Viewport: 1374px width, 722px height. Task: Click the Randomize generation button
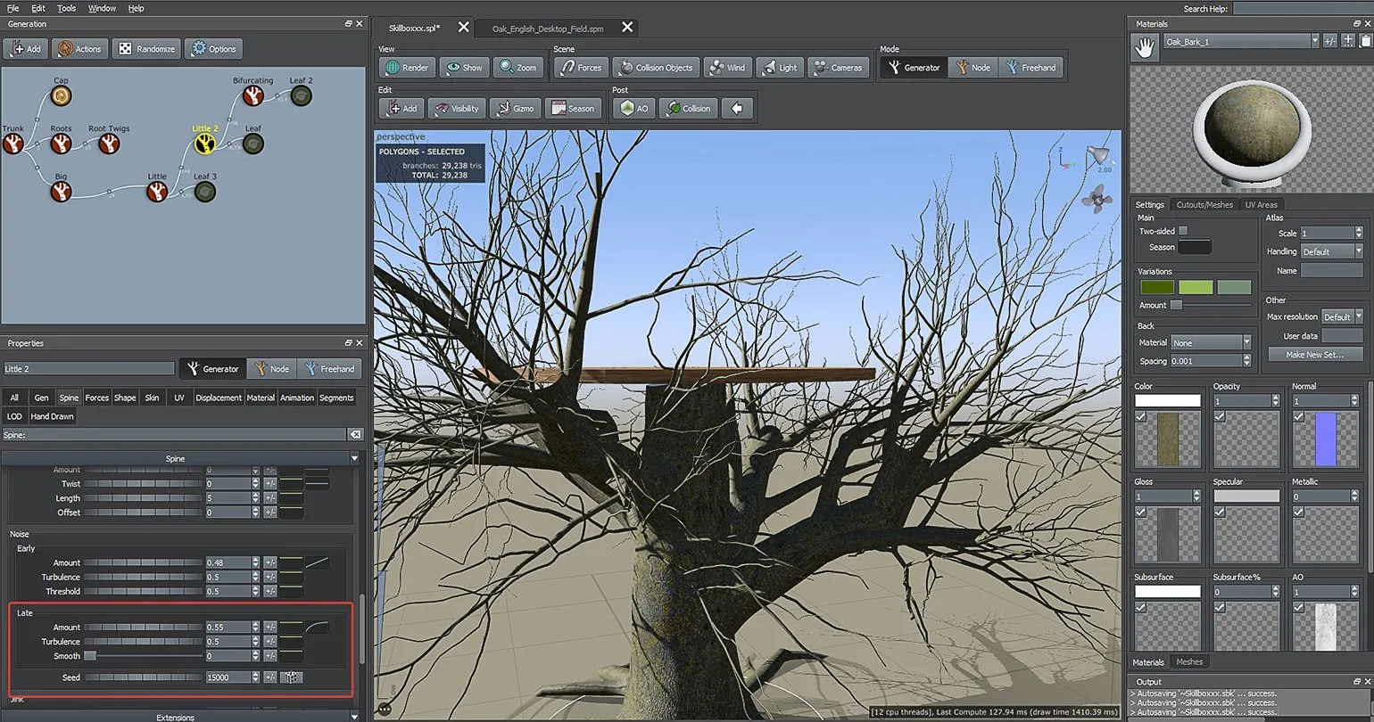click(x=147, y=49)
